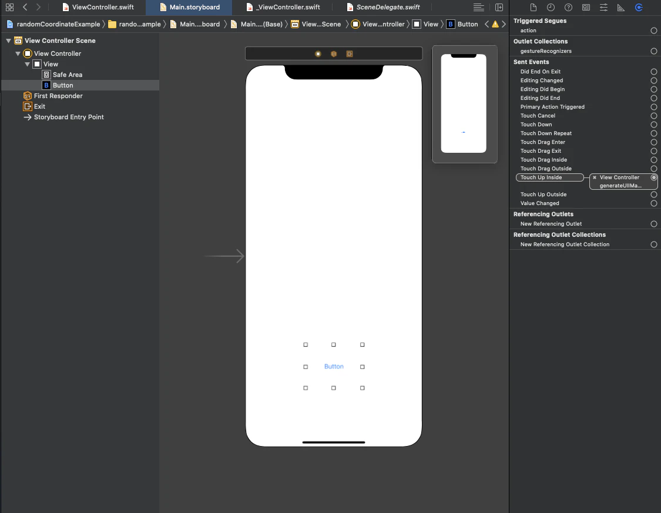The height and width of the screenshot is (513, 661).
Task: Show the Identity inspector
Action: [x=586, y=7]
